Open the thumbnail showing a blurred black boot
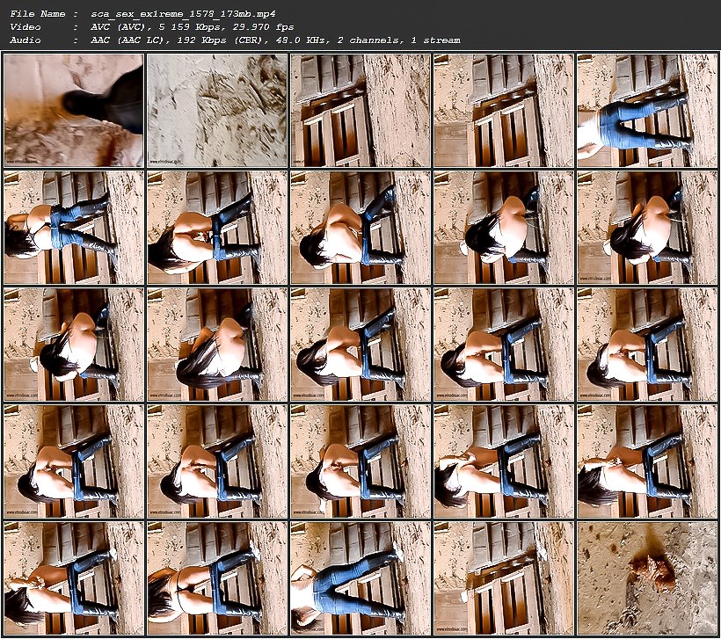This screenshot has width=721, height=639. [74, 111]
